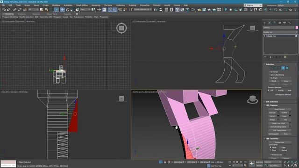Viewport: 299px width, 168px height.
Task: Open the Select by Name dialog icon
Action: point(46,10)
